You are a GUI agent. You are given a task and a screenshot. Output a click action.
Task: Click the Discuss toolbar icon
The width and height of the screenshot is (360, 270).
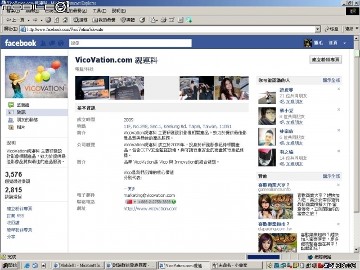pyautogui.click(x=181, y=20)
